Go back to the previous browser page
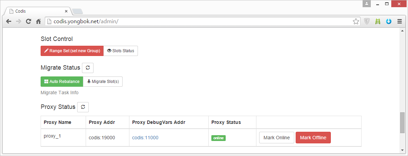This screenshot has width=408, height=156. [x=9, y=22]
